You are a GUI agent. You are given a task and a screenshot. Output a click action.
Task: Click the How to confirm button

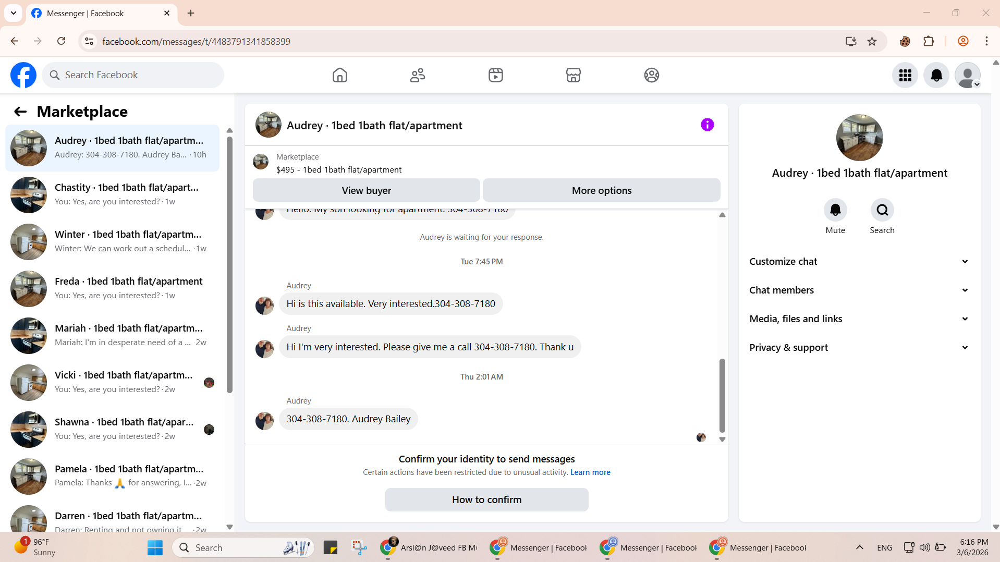[486, 499]
